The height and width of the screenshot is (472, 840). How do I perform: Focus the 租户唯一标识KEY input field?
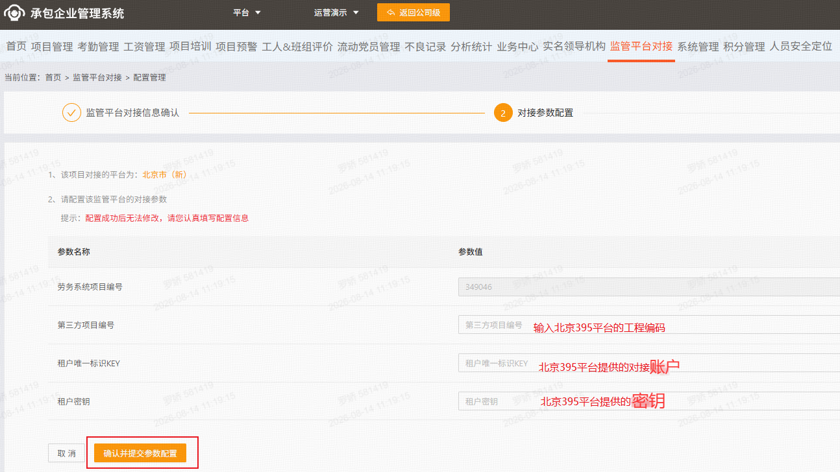click(x=649, y=363)
